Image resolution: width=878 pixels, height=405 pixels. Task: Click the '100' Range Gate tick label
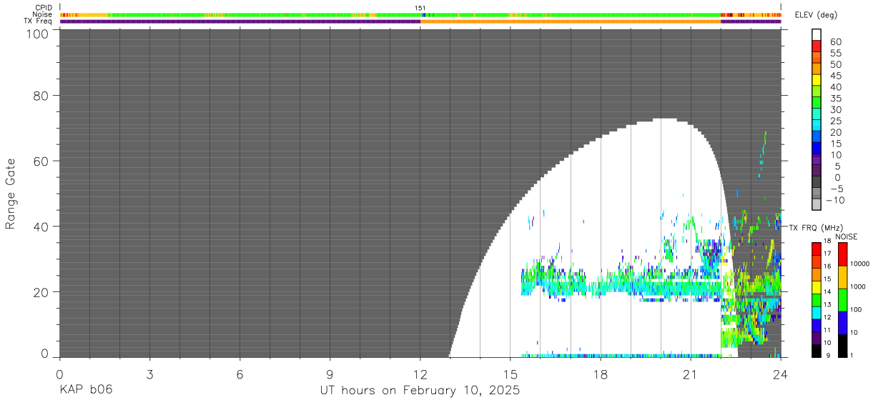click(36, 34)
